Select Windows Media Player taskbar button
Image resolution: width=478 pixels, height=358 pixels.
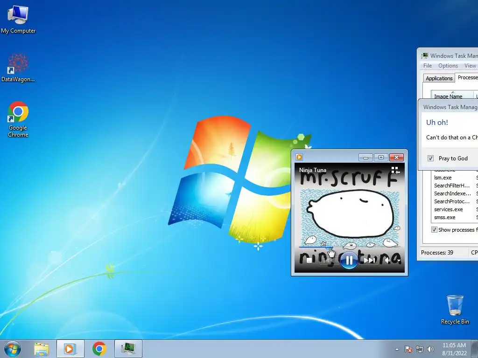point(70,349)
